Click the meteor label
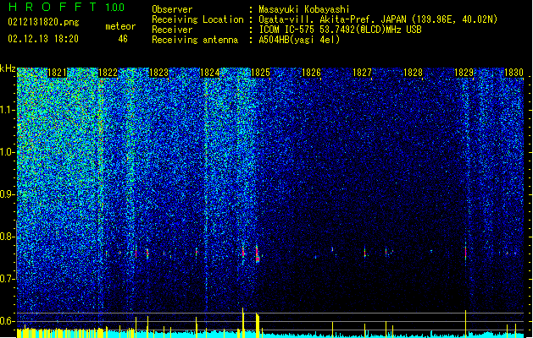 120,26
